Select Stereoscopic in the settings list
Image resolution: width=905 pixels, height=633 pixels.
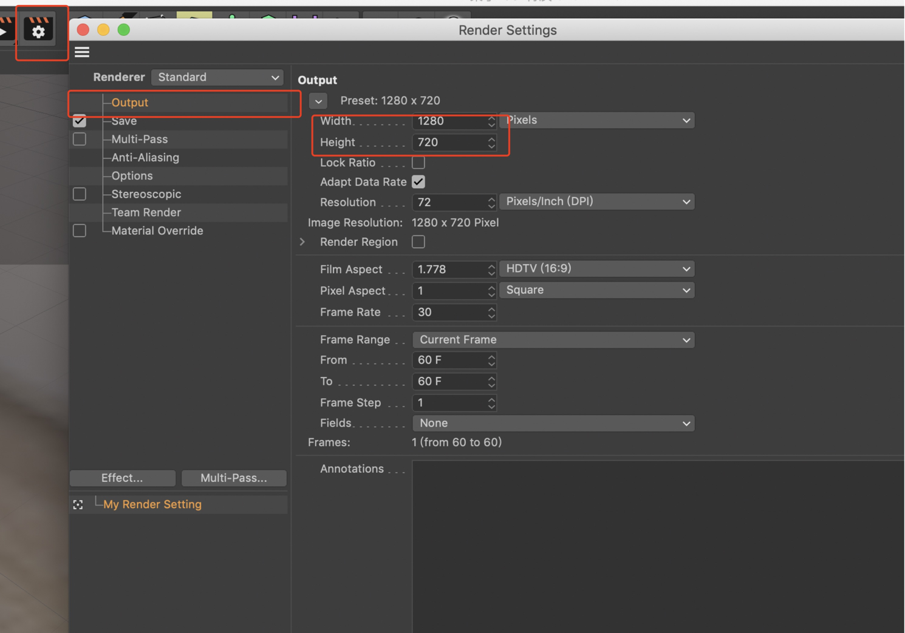click(x=146, y=194)
